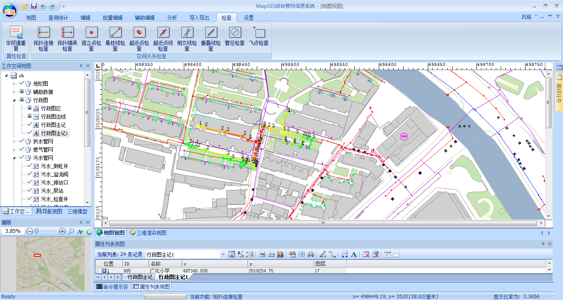Go to last record in attribute navigation
The image size is (563, 300).
[x=118, y=277]
